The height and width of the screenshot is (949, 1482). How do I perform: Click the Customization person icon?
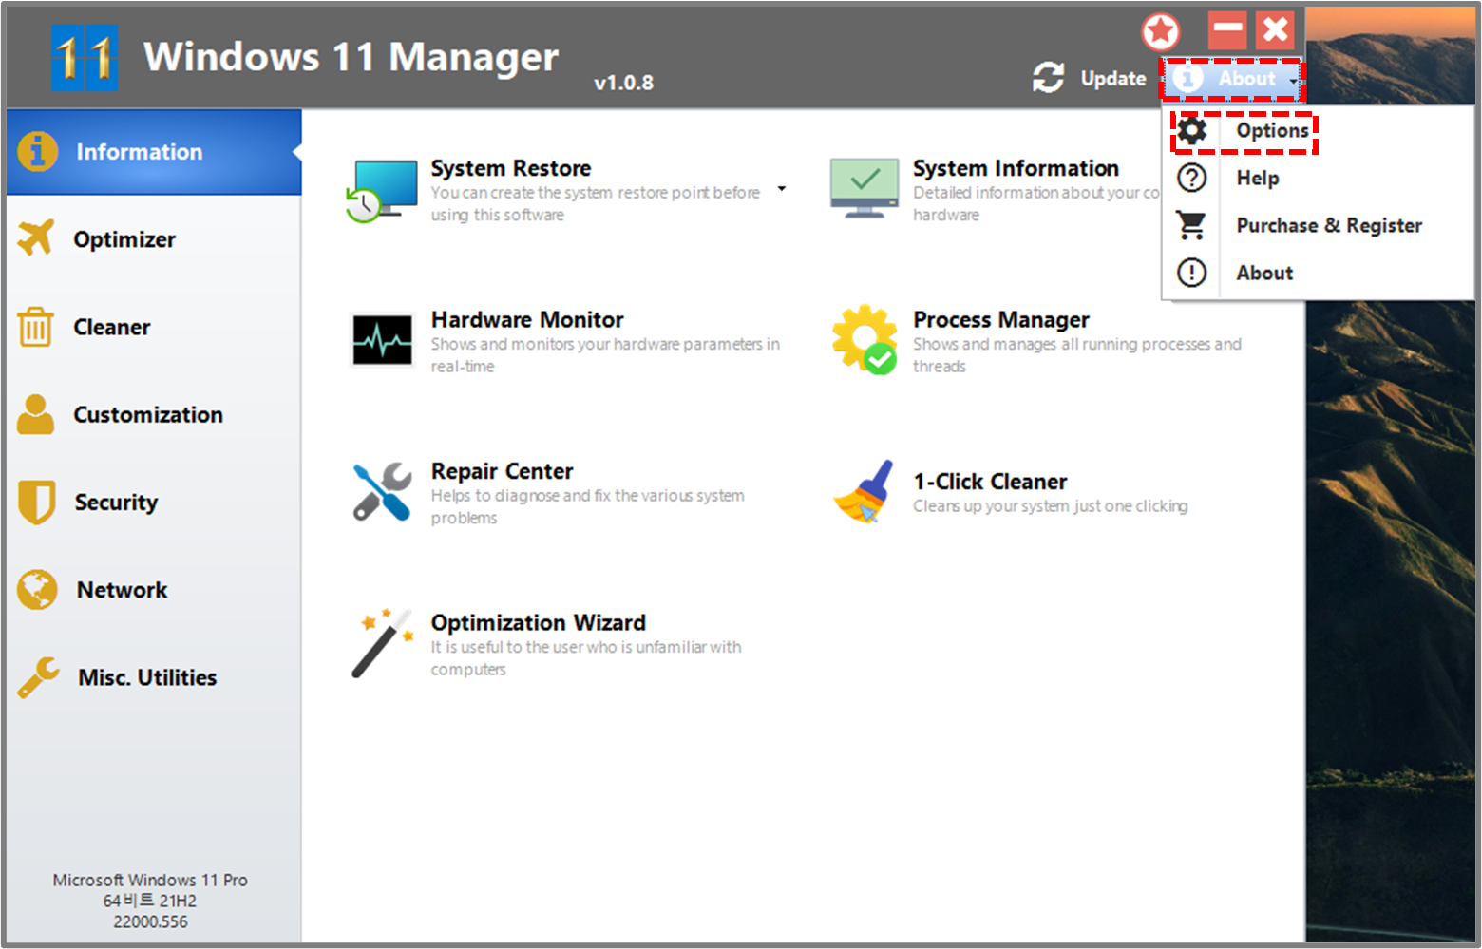[x=36, y=414]
